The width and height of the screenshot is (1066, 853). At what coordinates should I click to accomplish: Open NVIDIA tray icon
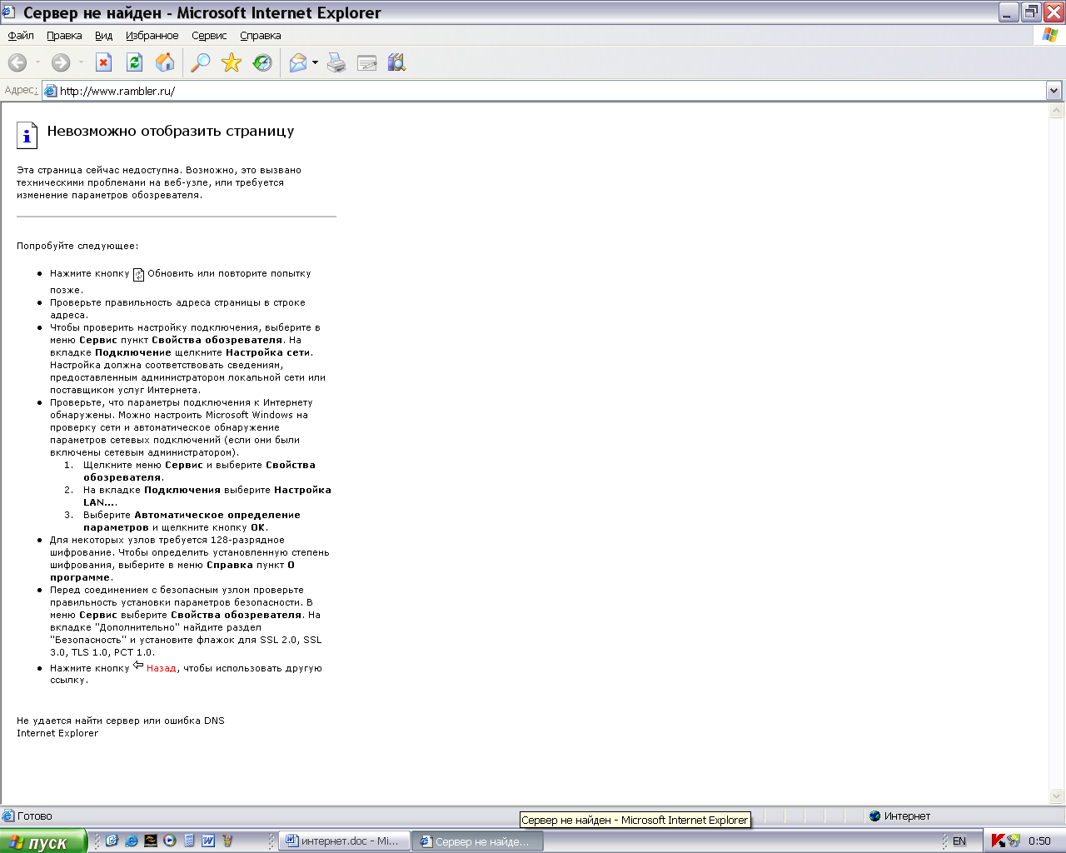1014,841
